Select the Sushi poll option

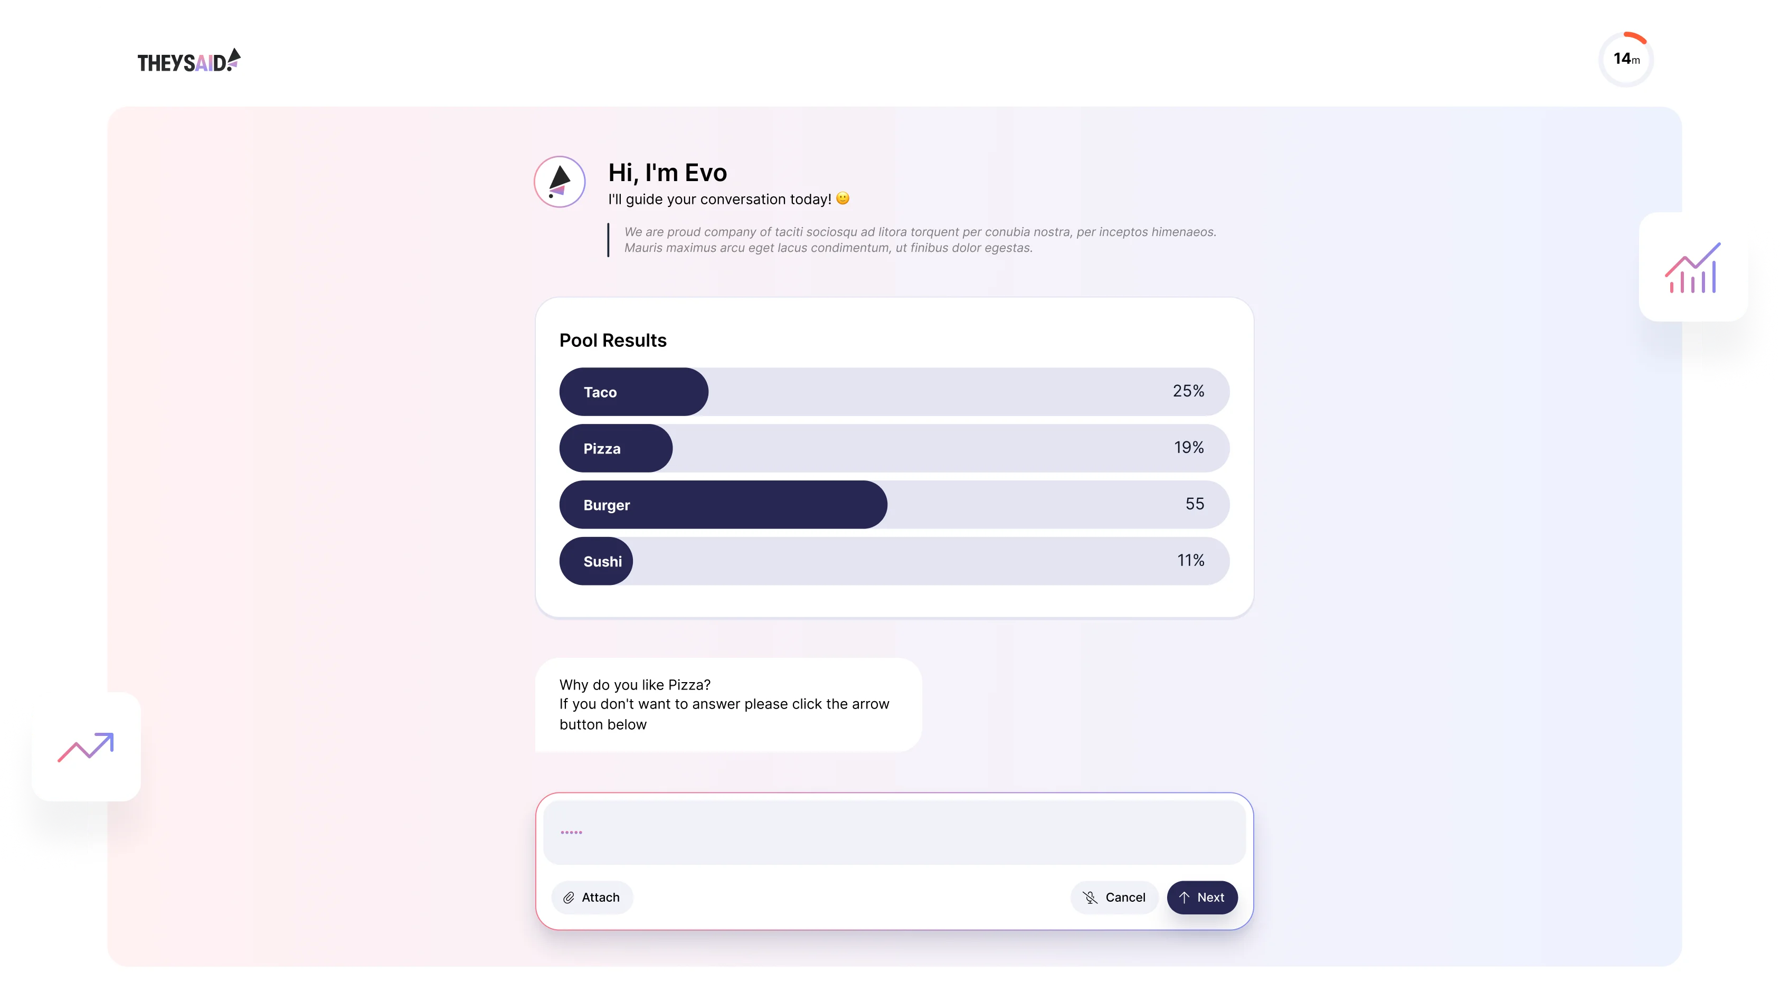[x=595, y=561]
